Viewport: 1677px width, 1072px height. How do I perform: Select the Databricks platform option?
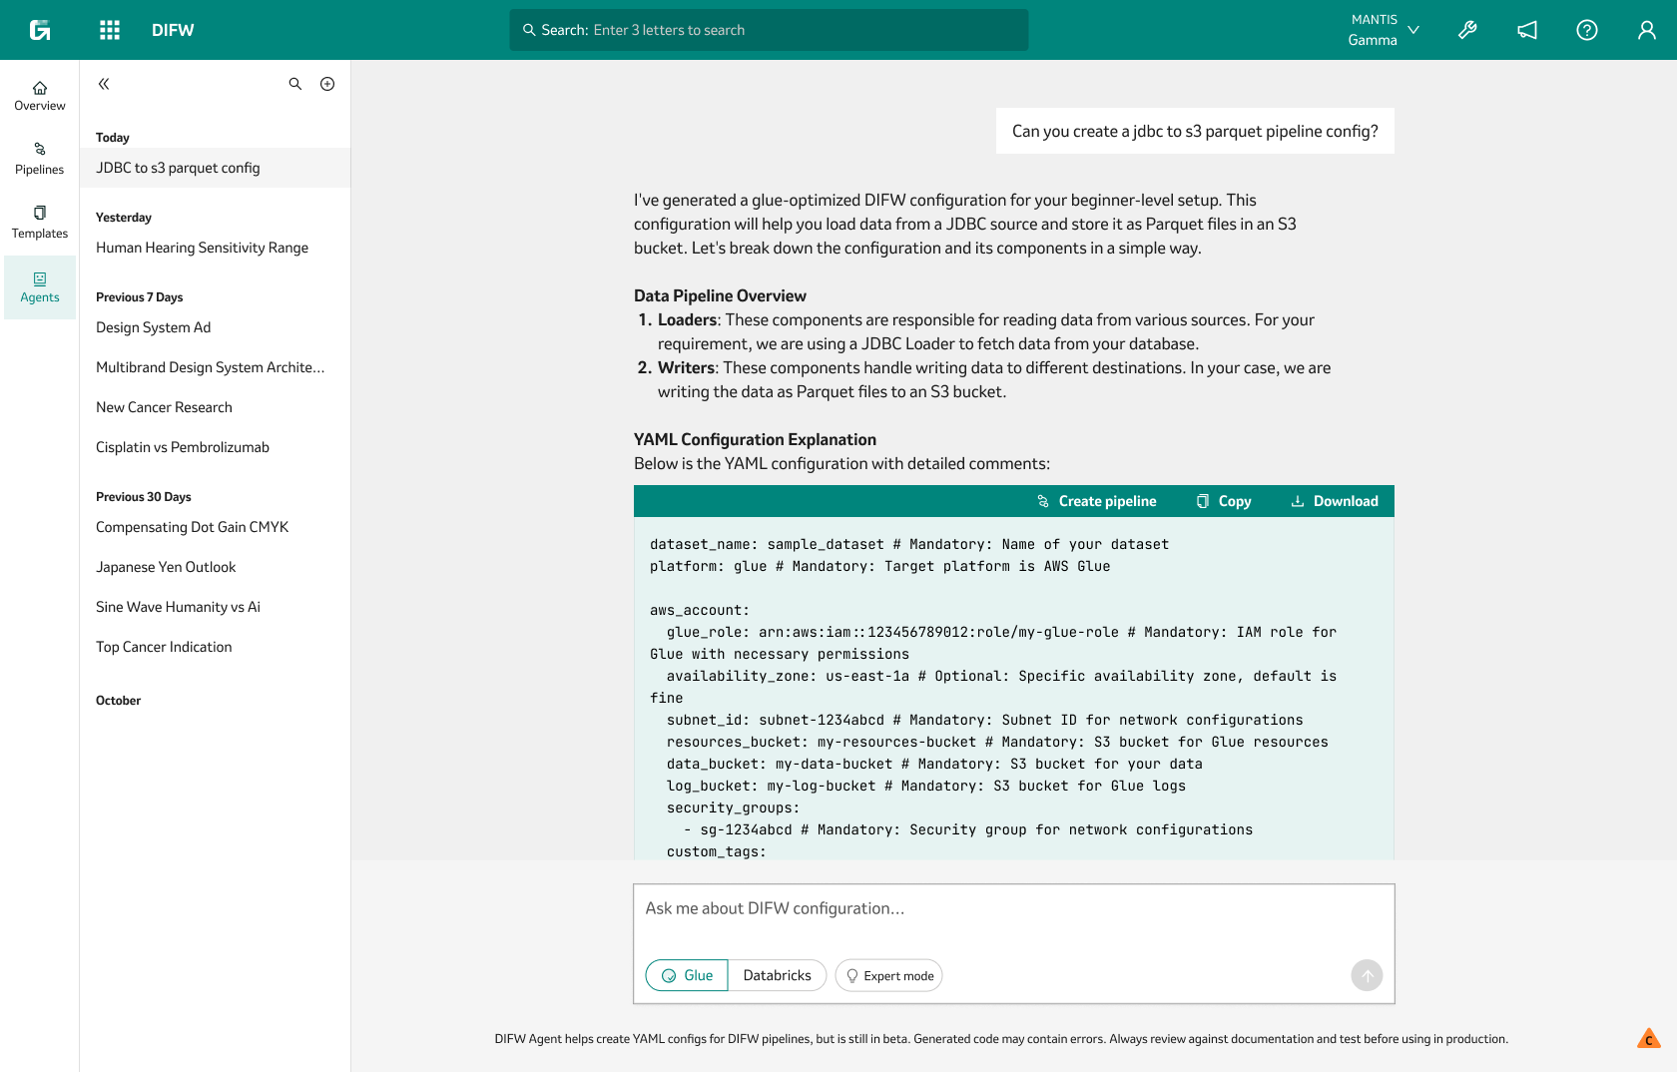(777, 975)
